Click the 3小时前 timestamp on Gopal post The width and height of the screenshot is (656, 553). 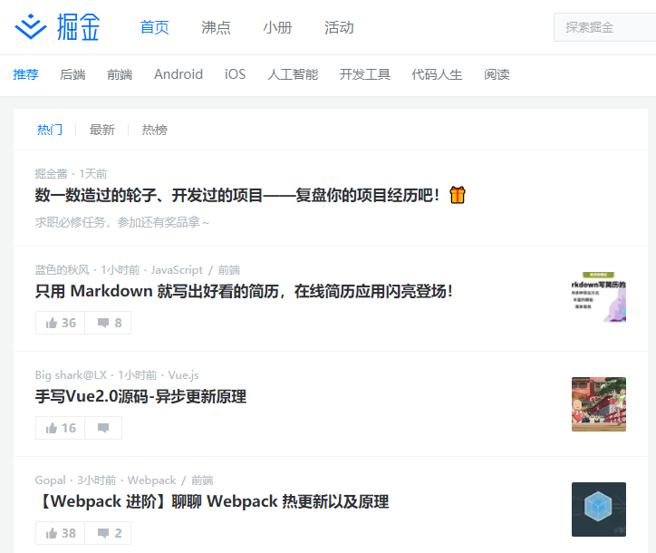coord(97,480)
